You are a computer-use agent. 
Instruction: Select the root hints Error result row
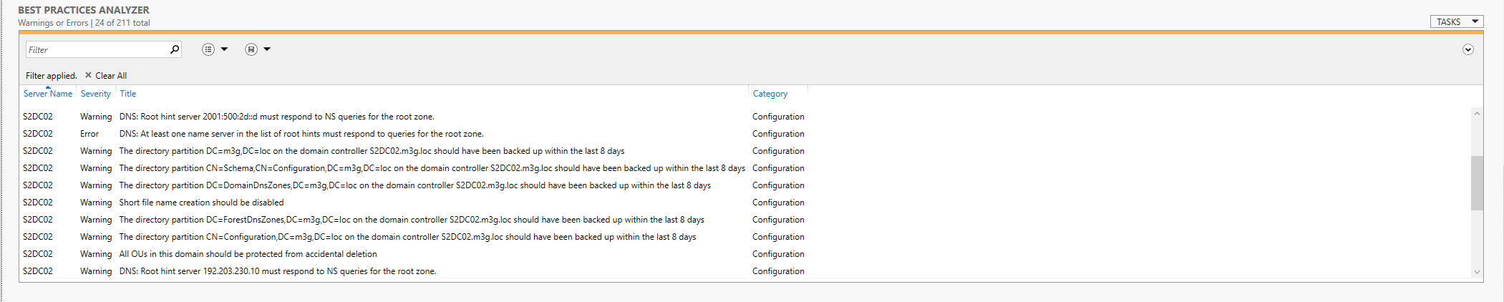click(x=301, y=134)
